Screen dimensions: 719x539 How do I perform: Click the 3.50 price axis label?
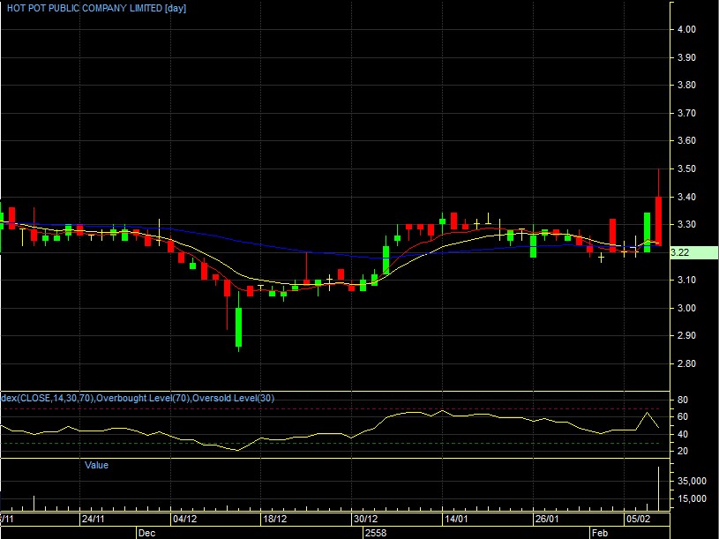(x=686, y=168)
